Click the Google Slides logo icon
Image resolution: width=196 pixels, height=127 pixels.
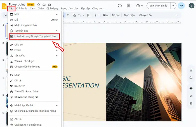pos(4,6)
